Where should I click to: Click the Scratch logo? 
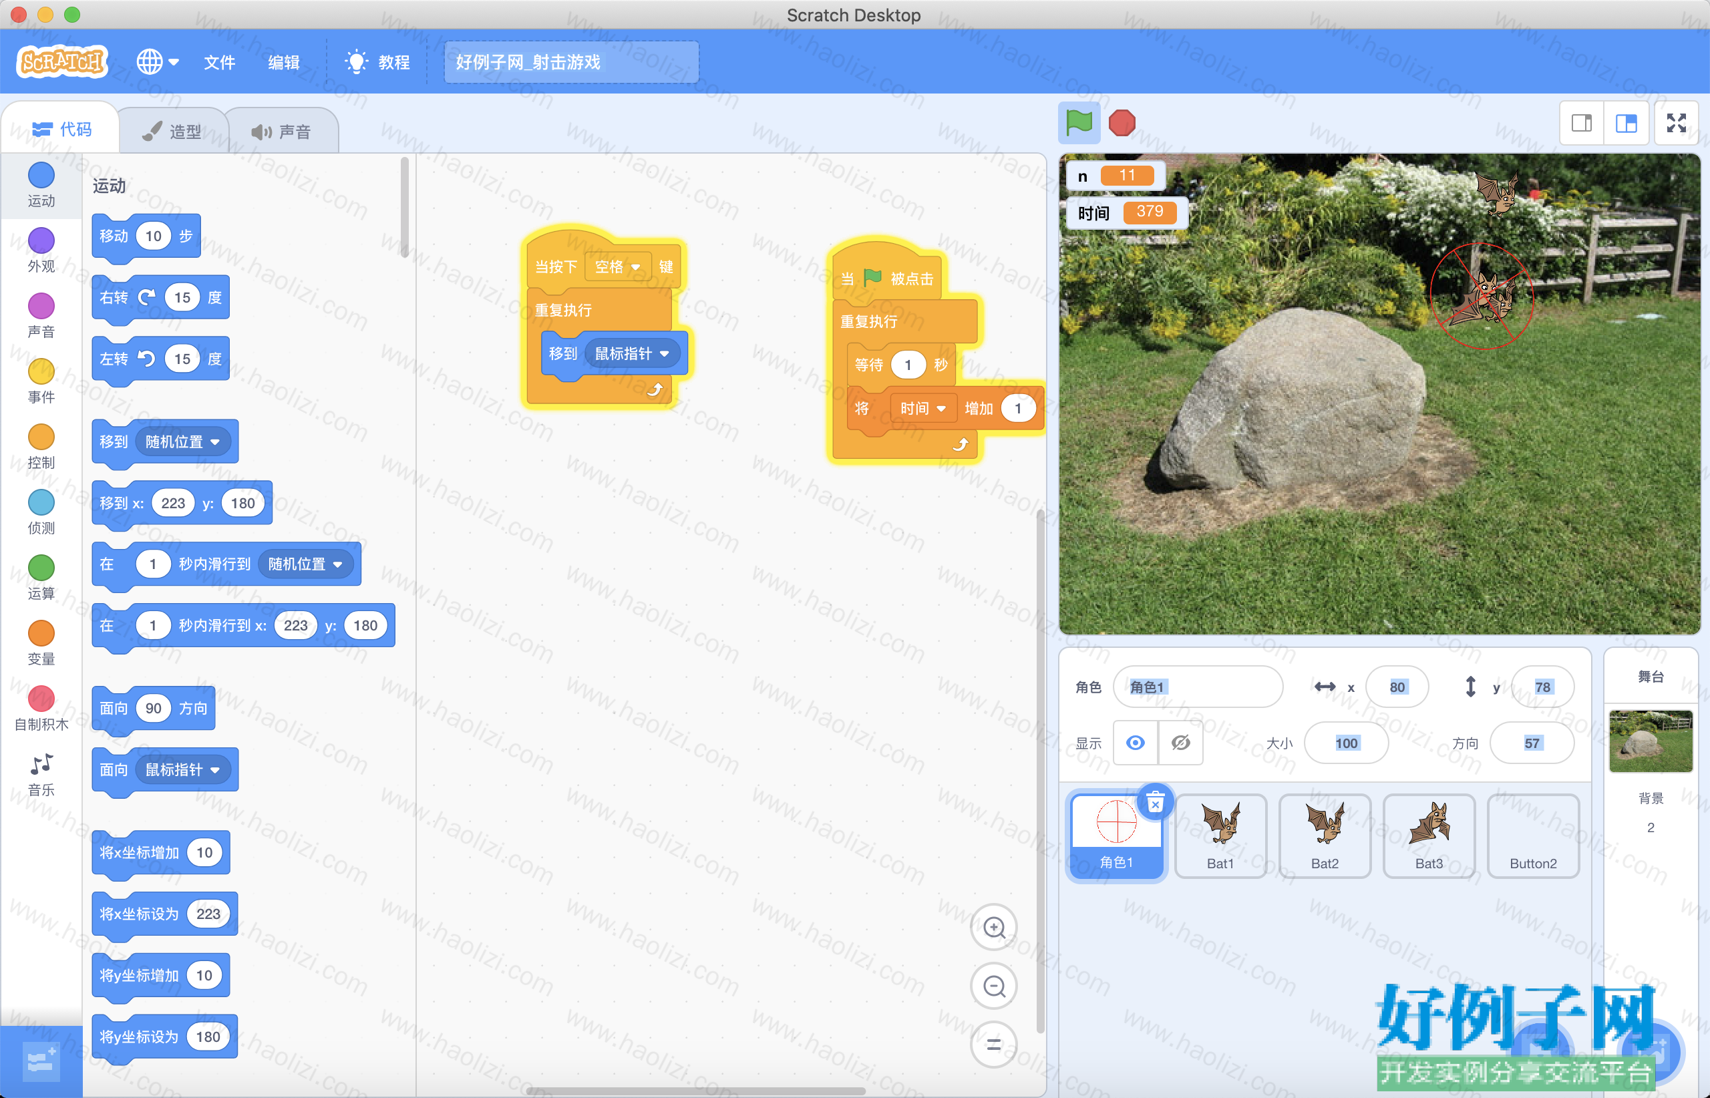(62, 62)
